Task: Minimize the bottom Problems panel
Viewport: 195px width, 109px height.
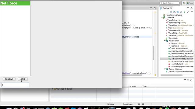Action: click(x=188, y=80)
